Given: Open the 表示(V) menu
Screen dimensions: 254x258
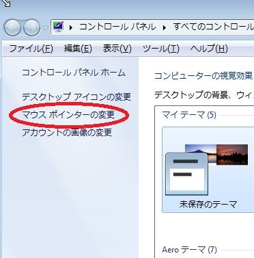Looking at the screenshot, I should (117, 49).
